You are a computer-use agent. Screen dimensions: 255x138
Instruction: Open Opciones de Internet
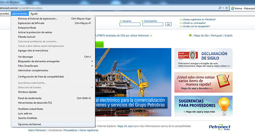coord(53,124)
